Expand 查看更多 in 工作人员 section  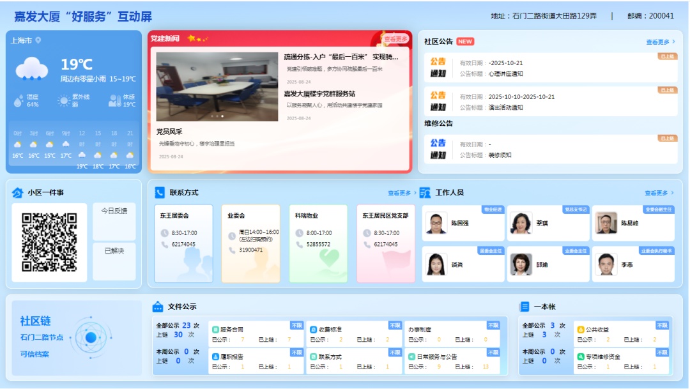pyautogui.click(x=659, y=193)
